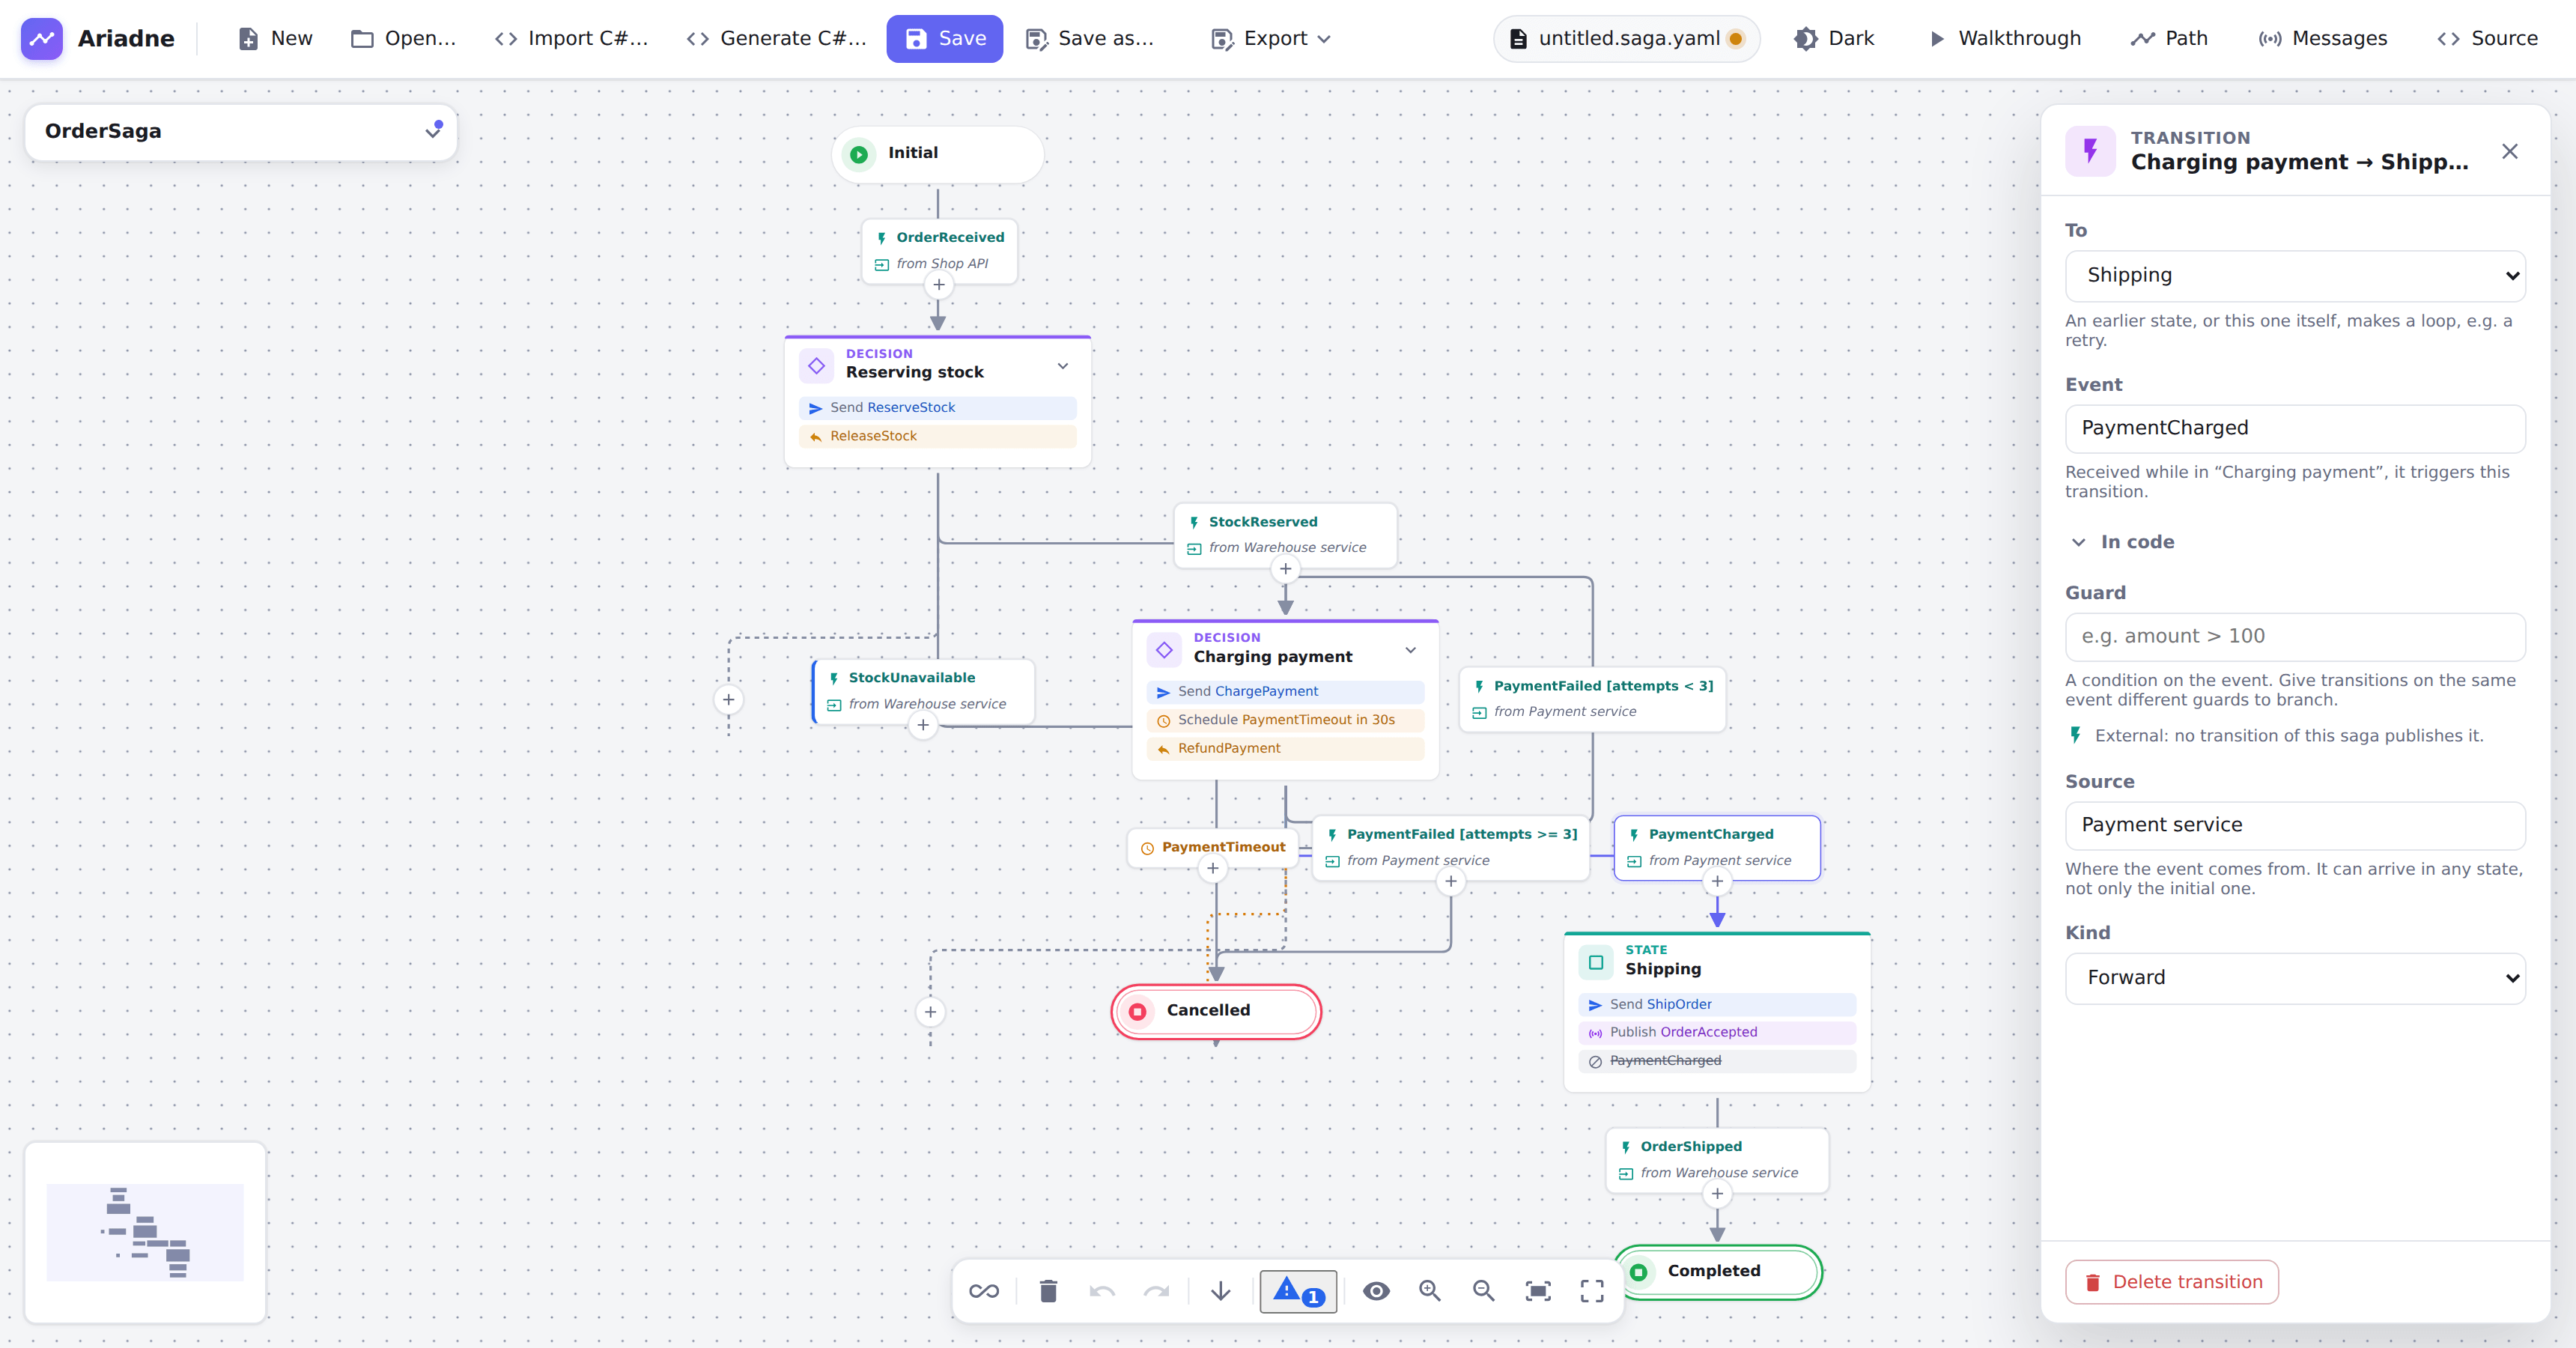Click the Ariadne logo icon
2576x1348 pixels.
point(42,38)
